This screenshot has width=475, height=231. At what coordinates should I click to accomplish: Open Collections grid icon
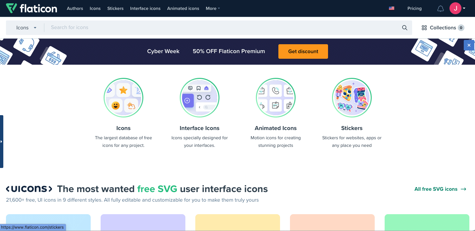tap(424, 28)
